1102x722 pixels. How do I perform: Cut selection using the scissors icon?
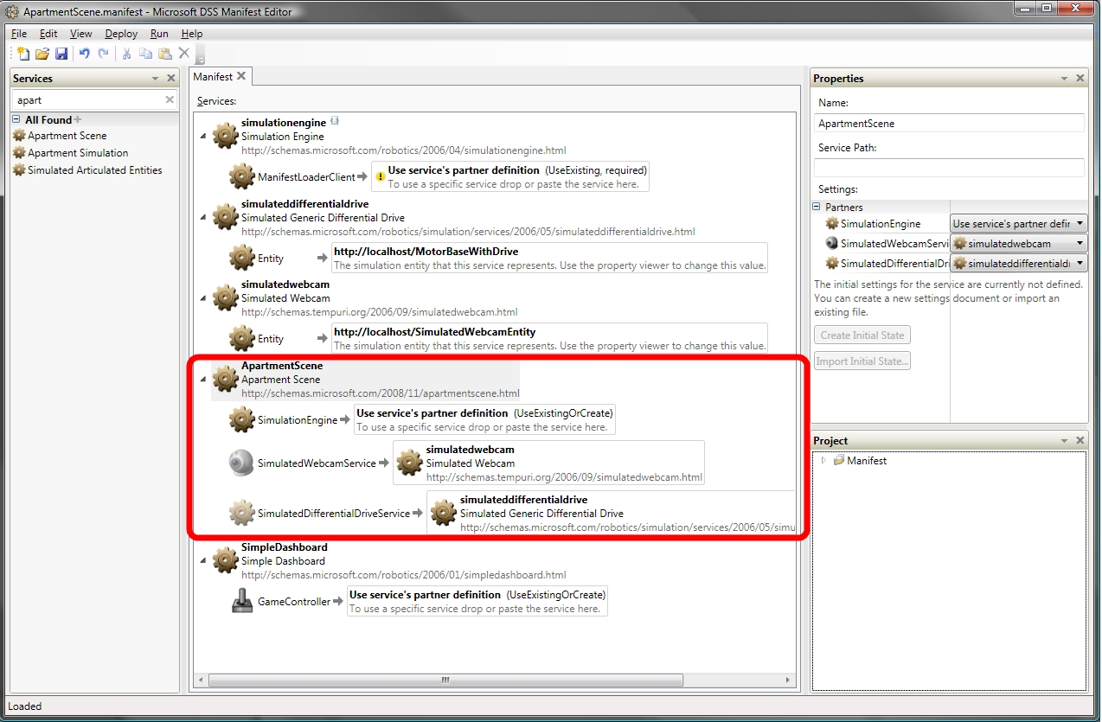(x=127, y=54)
